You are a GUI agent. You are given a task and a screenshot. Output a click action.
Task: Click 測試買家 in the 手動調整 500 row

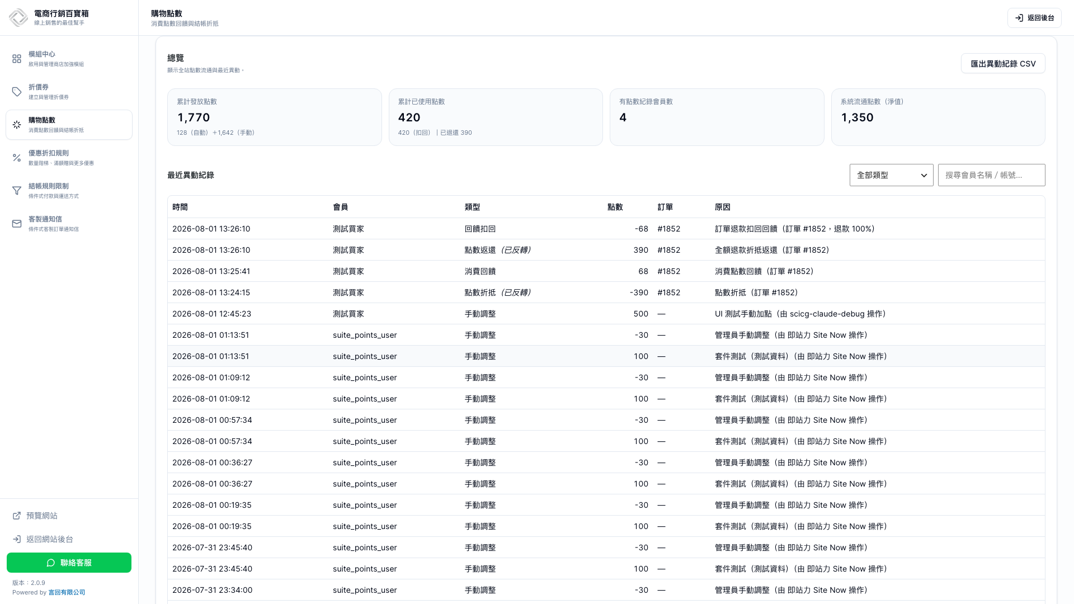click(348, 314)
